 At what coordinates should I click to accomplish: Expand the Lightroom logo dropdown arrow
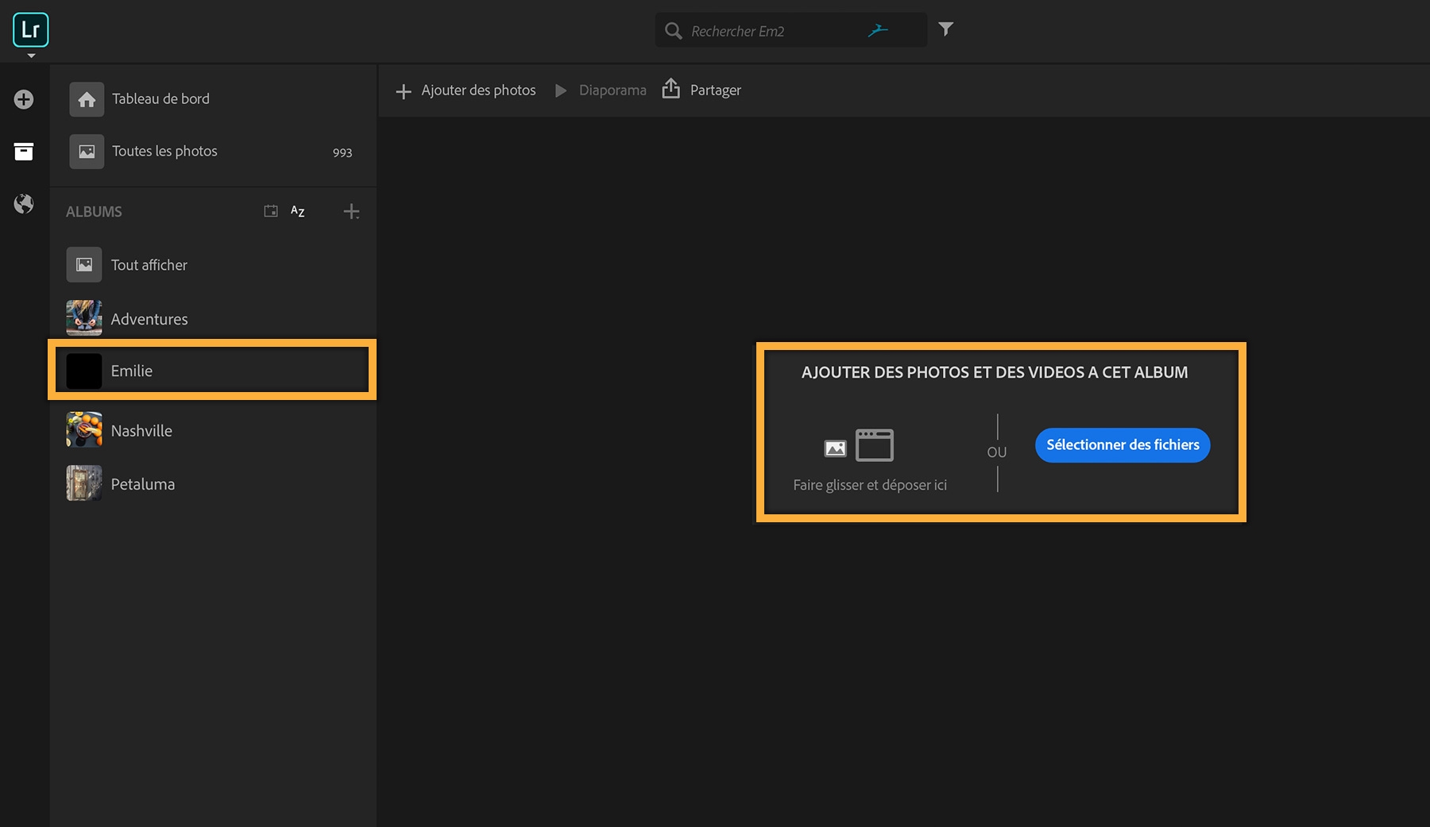pyautogui.click(x=30, y=56)
